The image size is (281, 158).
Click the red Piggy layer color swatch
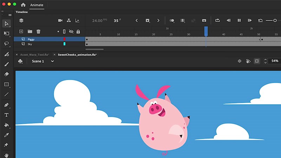[x=64, y=39]
